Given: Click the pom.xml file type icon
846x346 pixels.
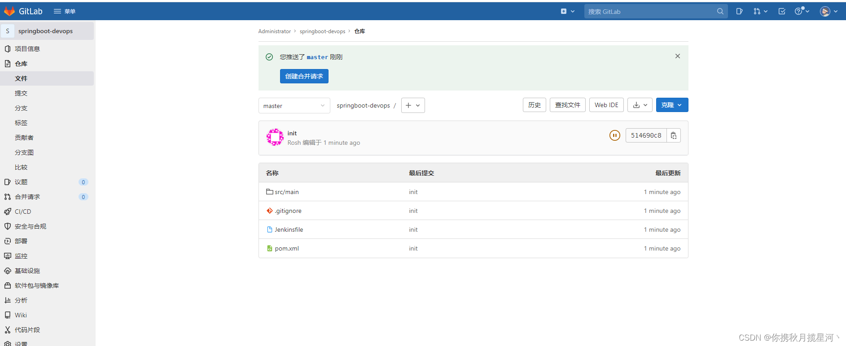Looking at the screenshot, I should coord(270,248).
